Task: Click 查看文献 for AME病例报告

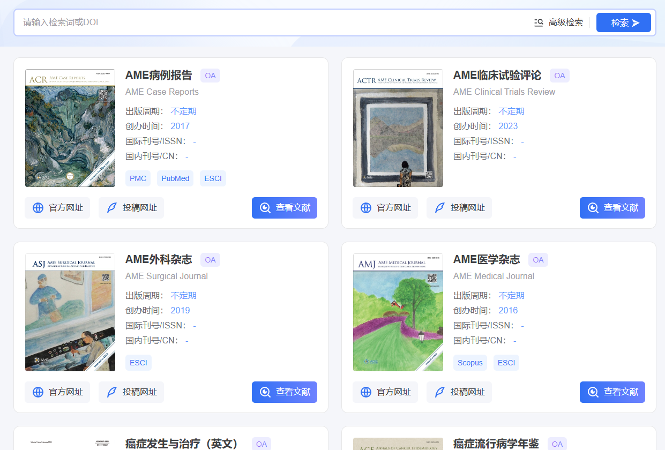Action: (285, 208)
